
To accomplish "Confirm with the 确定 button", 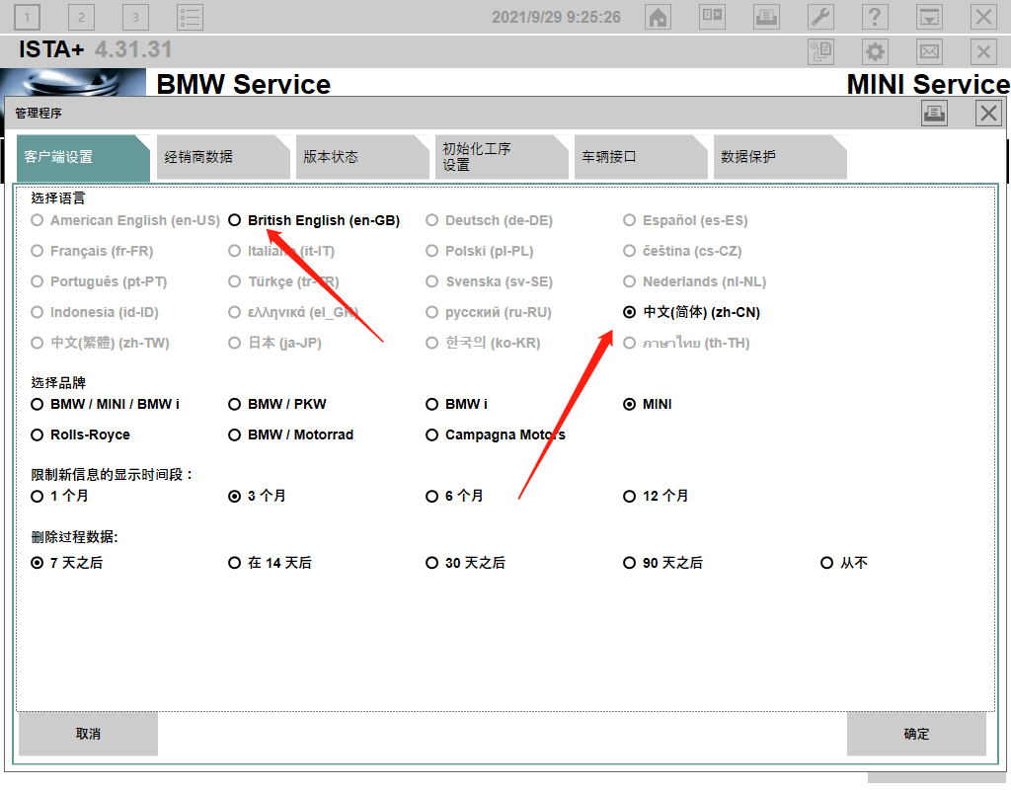I will click(x=916, y=734).
